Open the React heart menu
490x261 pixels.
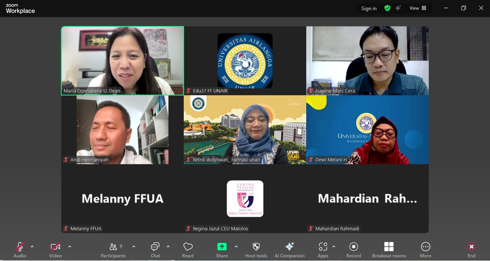[x=188, y=250]
